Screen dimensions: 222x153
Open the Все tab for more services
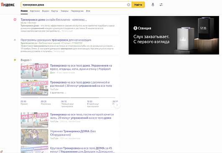click(88, 11)
